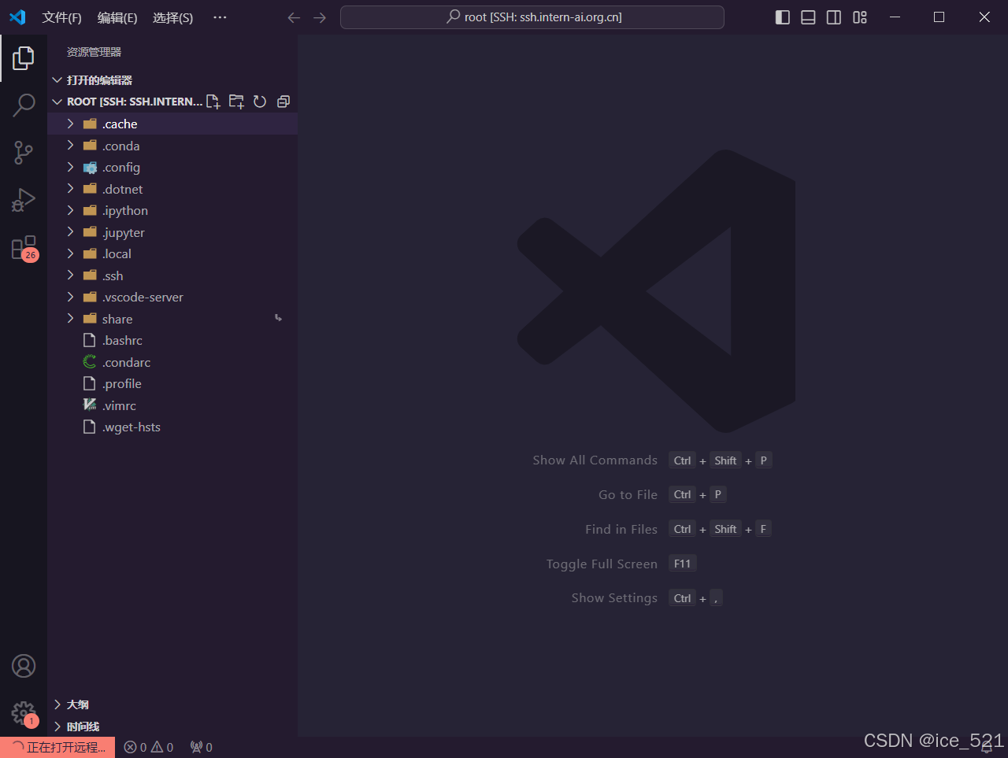This screenshot has height=758, width=1008.
Task: Collapse all folders in explorer
Action: (x=283, y=102)
